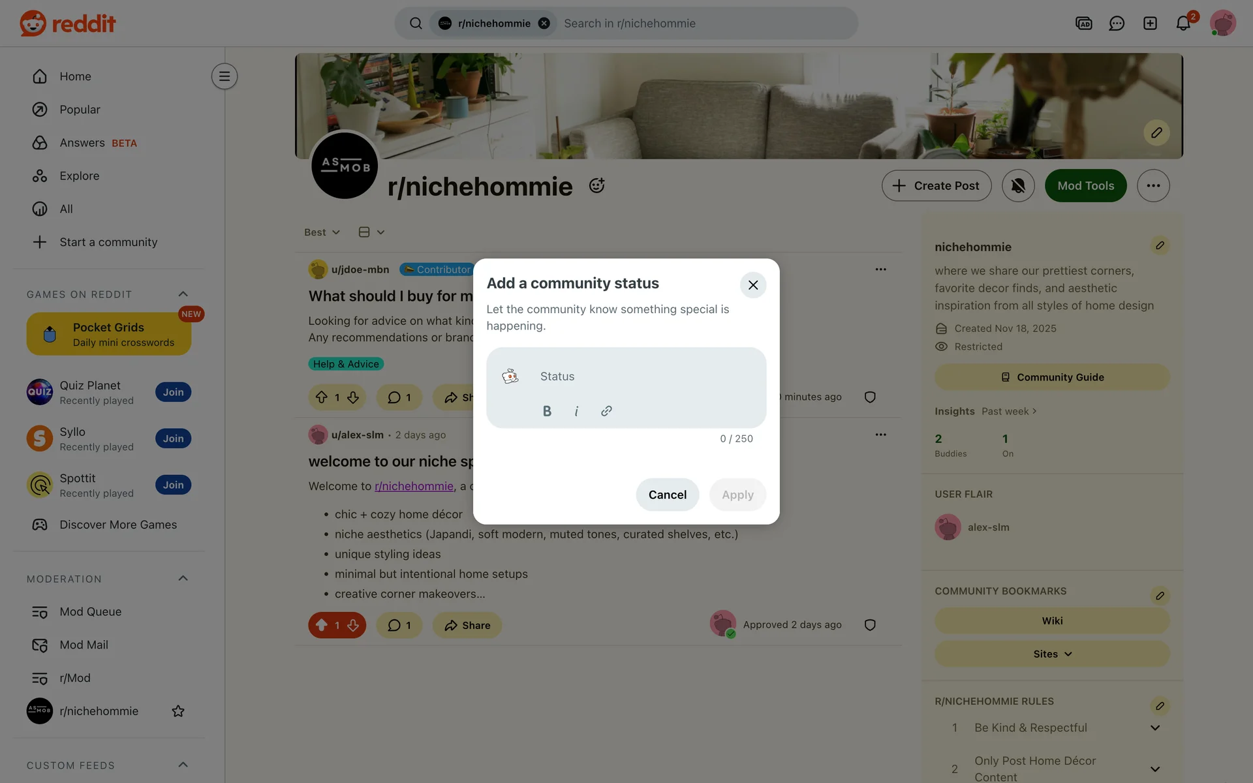The width and height of the screenshot is (1253, 783).
Task: Open the chat messages icon
Action: (1117, 23)
